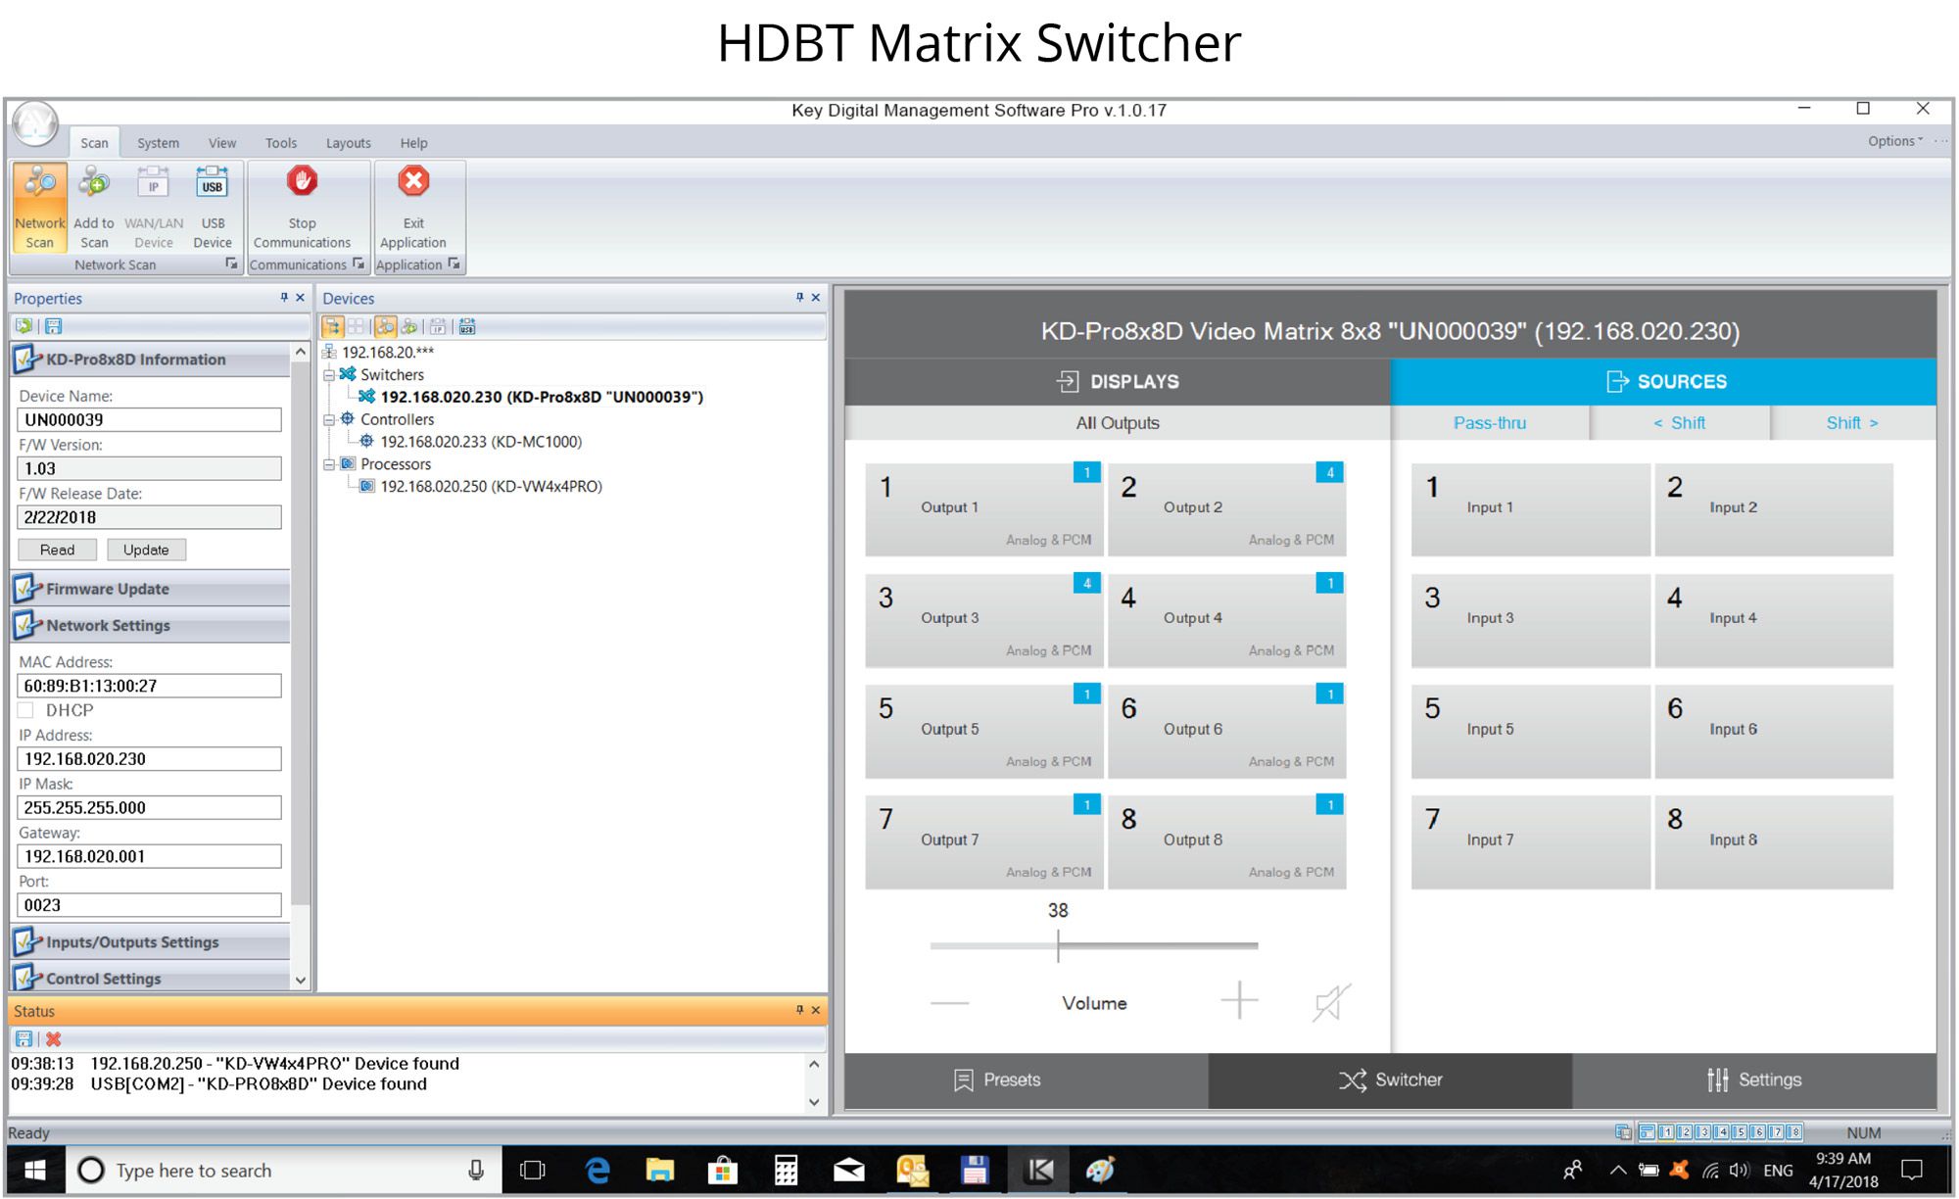
Task: Select the Input 3 source button
Action: (1529, 619)
